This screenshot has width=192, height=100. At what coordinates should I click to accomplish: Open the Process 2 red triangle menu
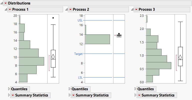[71, 9]
